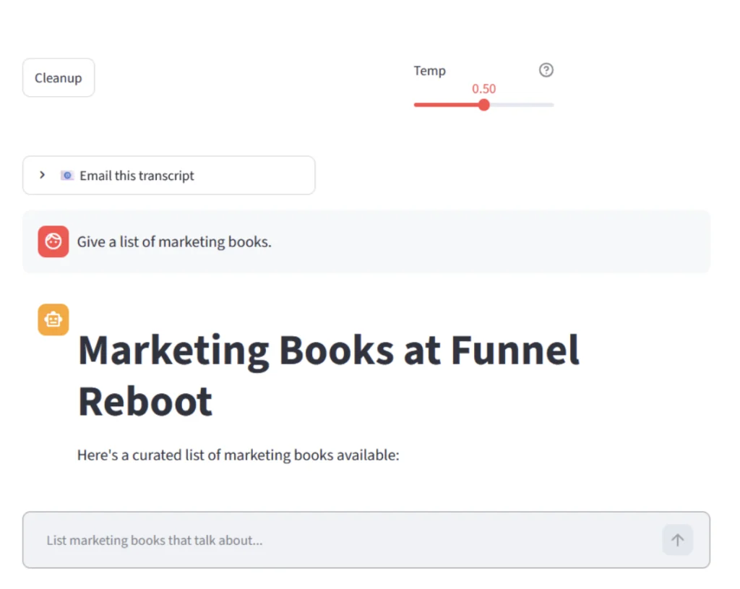740x589 pixels.
Task: Click the red user avatar icon
Action: (x=53, y=241)
